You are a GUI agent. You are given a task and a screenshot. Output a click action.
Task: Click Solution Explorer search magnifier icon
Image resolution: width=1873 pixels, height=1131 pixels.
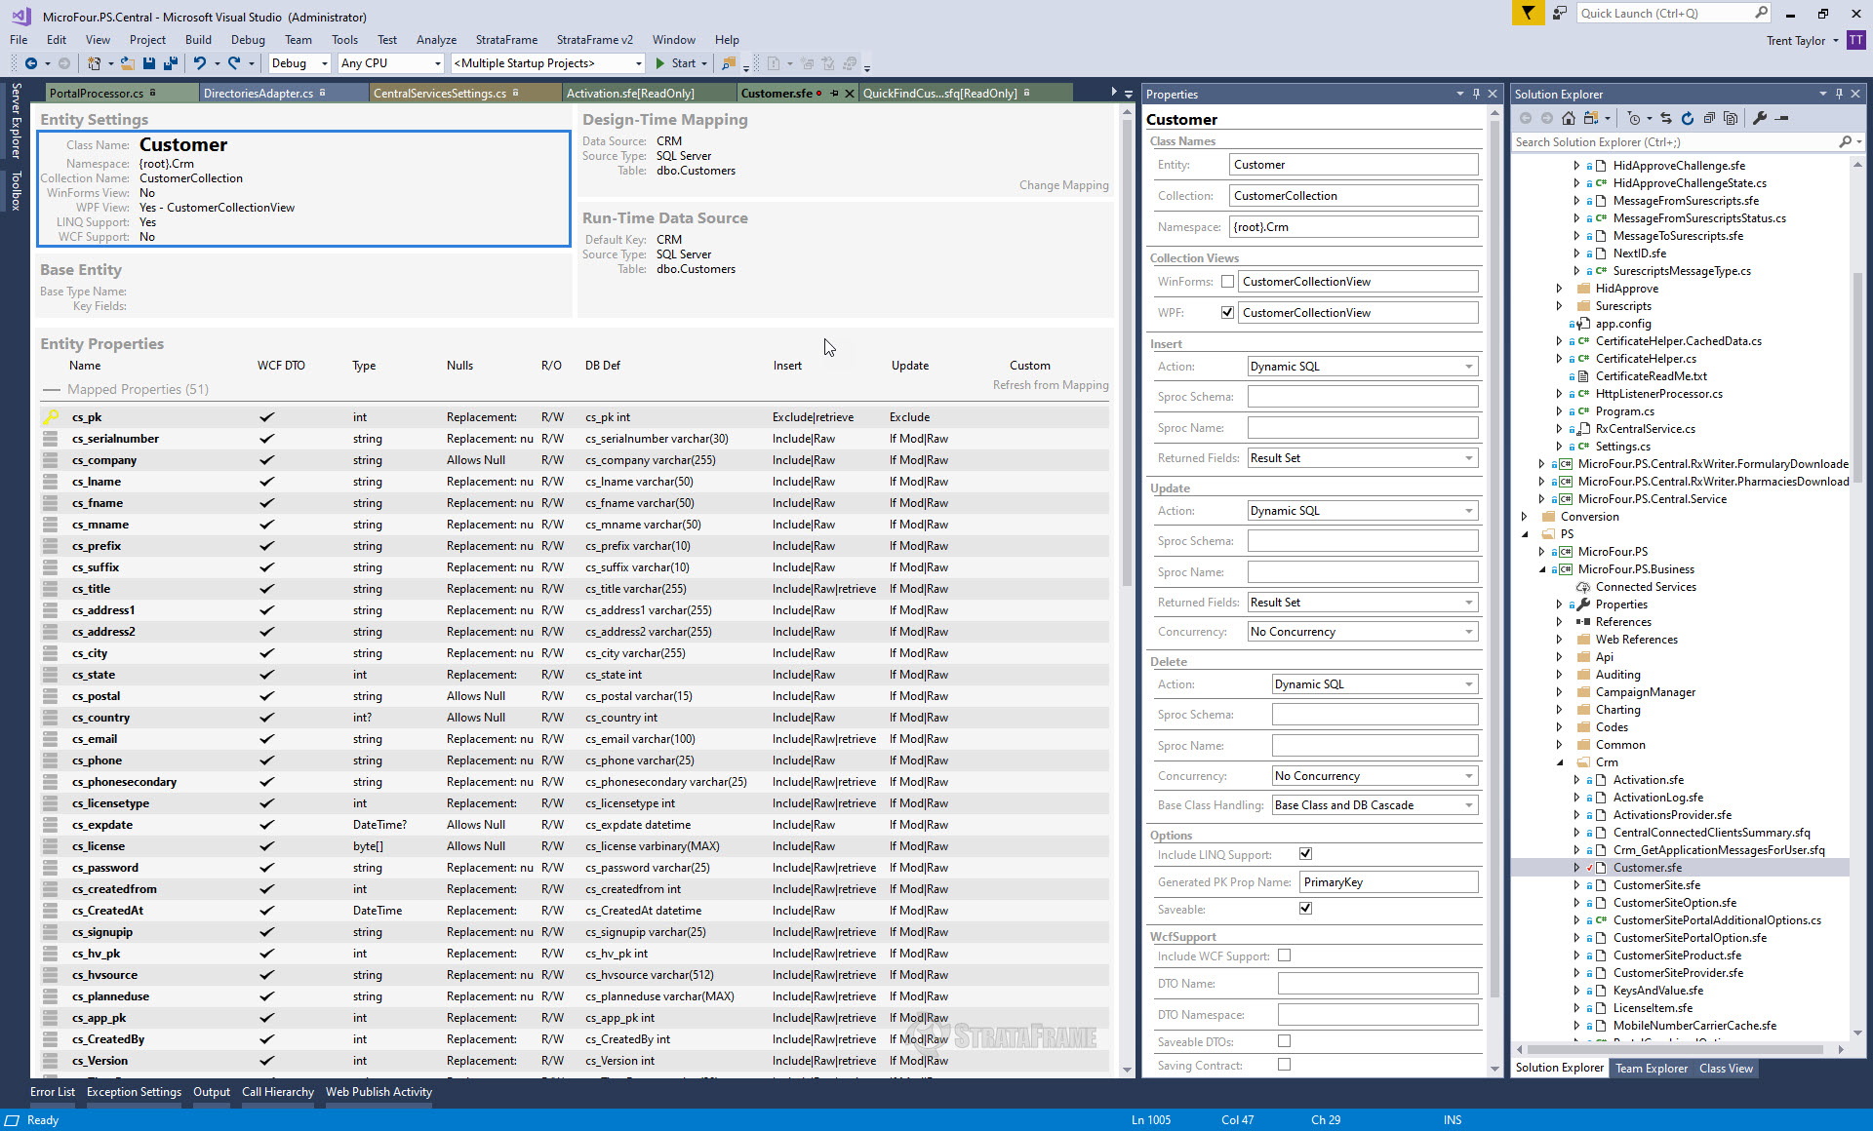1845,142
